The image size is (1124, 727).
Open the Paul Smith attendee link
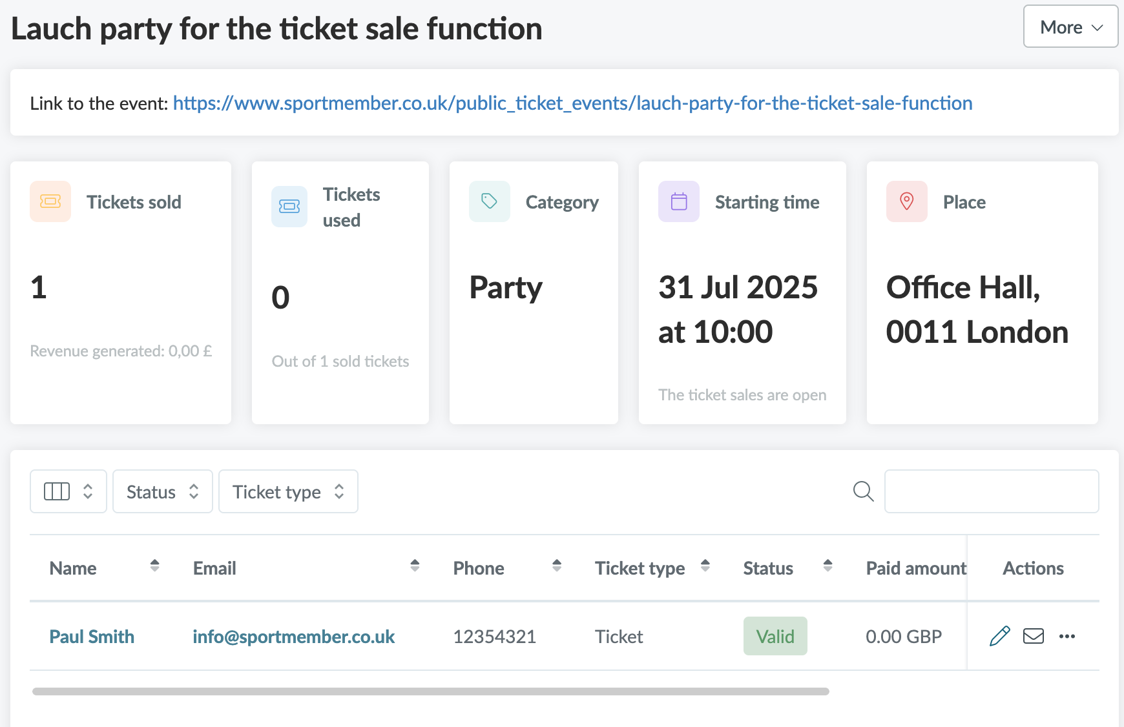(92, 637)
